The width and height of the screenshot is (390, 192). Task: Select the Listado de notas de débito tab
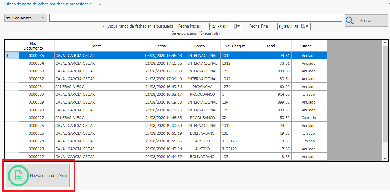click(x=48, y=4)
